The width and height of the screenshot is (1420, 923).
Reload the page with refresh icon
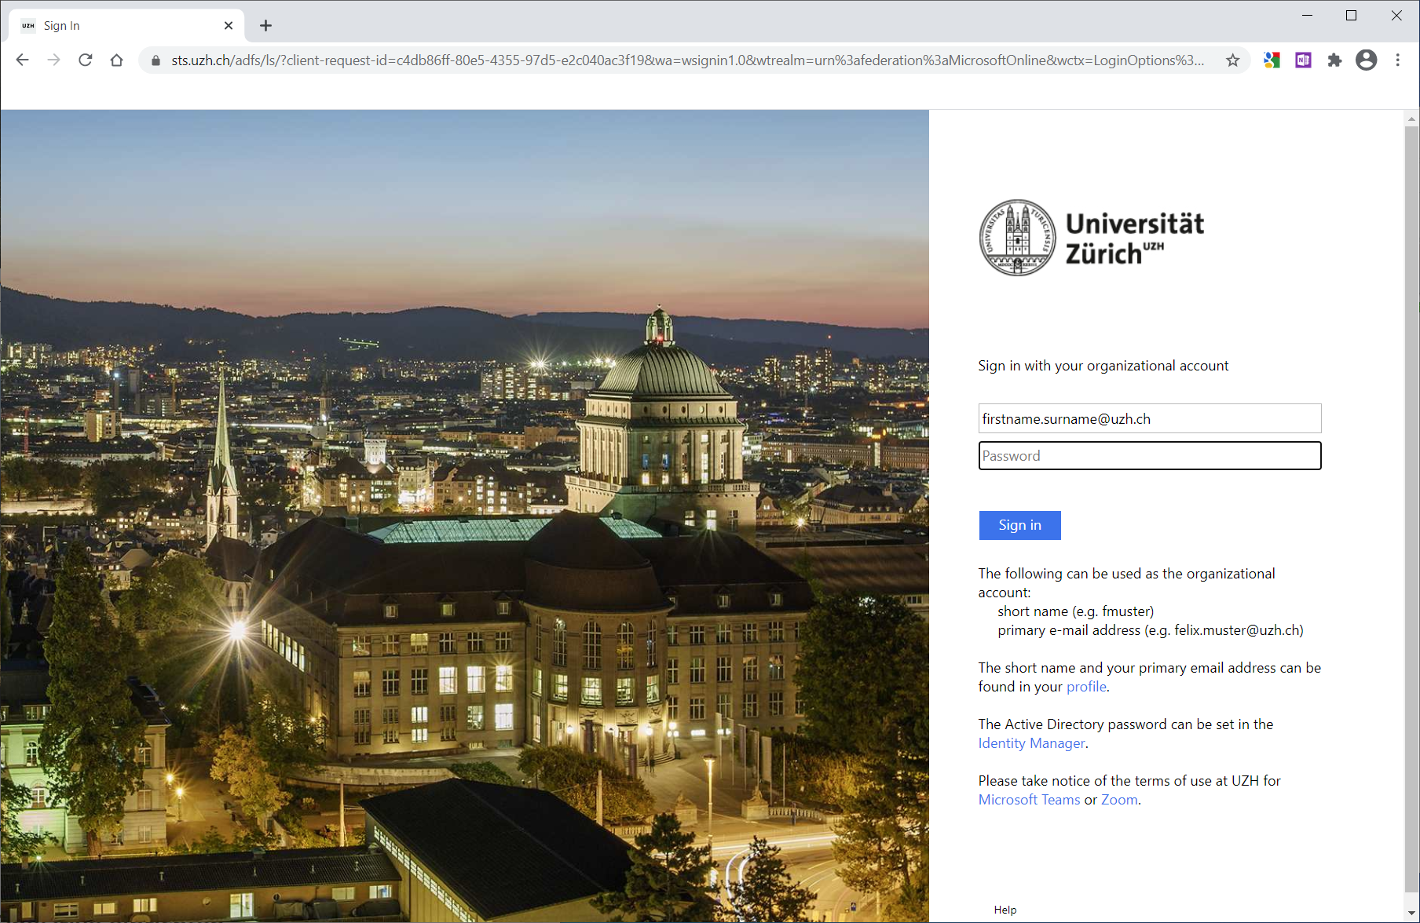click(x=86, y=60)
